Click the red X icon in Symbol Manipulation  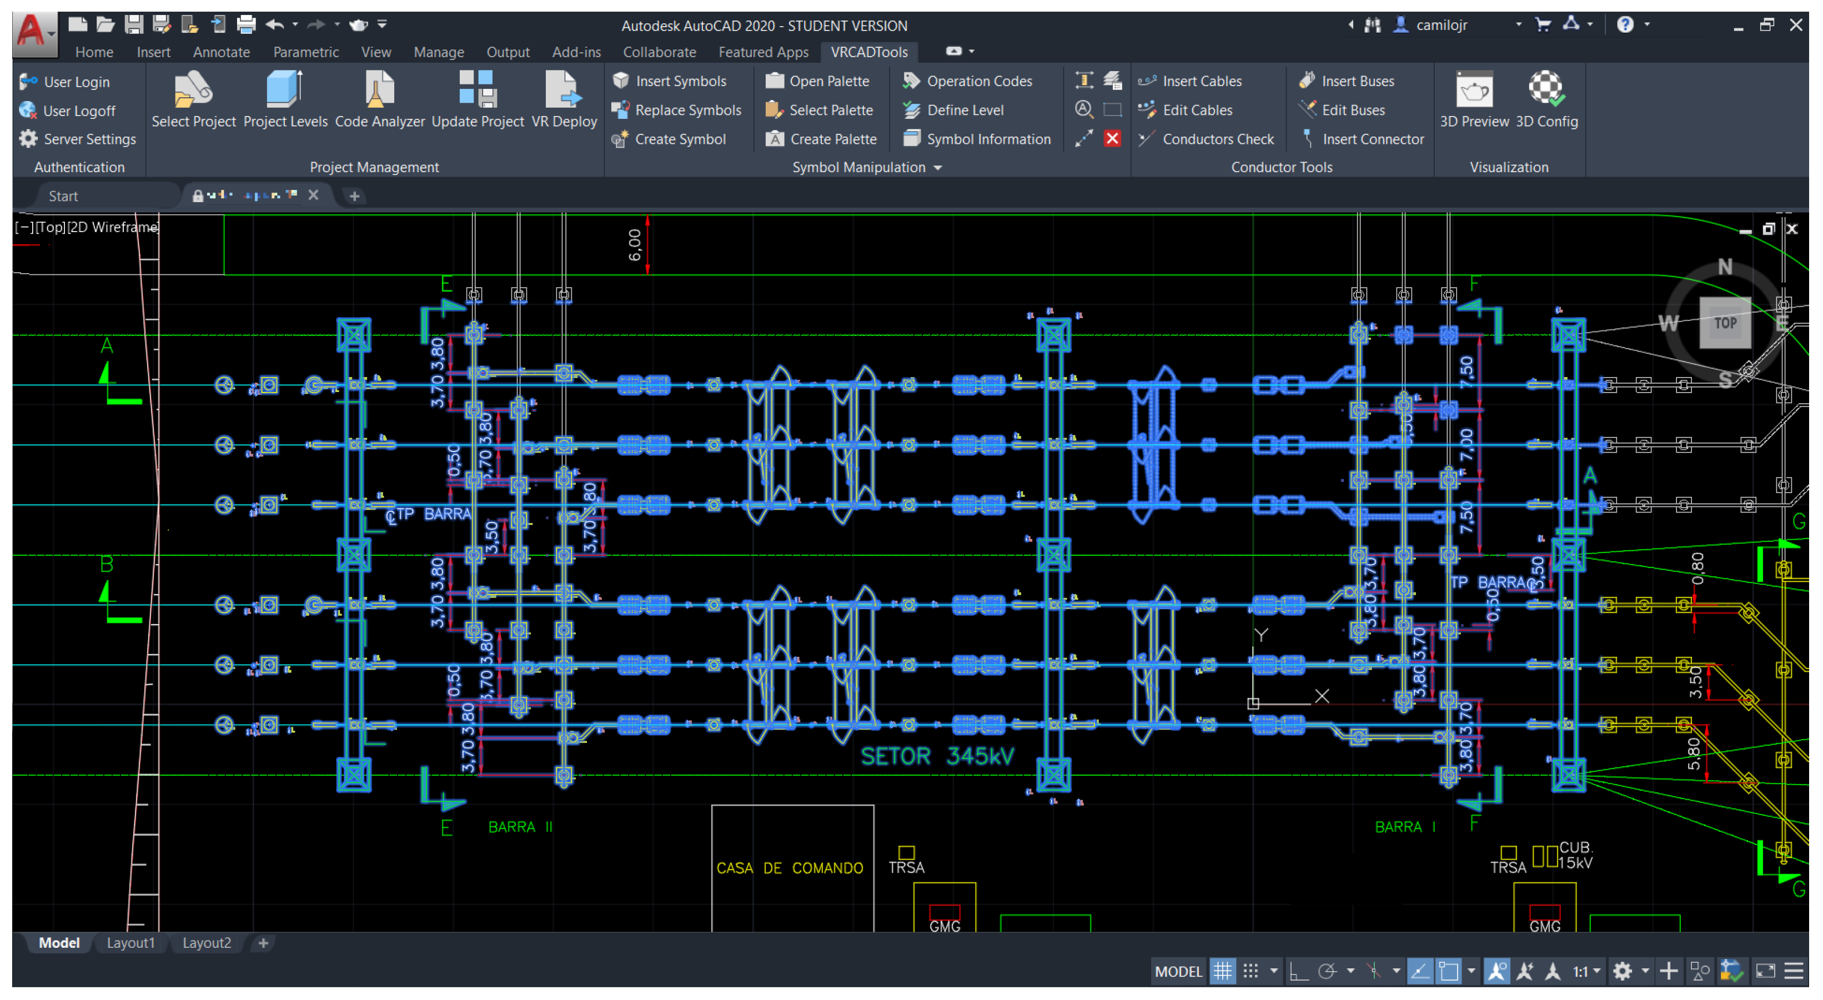point(1112,139)
